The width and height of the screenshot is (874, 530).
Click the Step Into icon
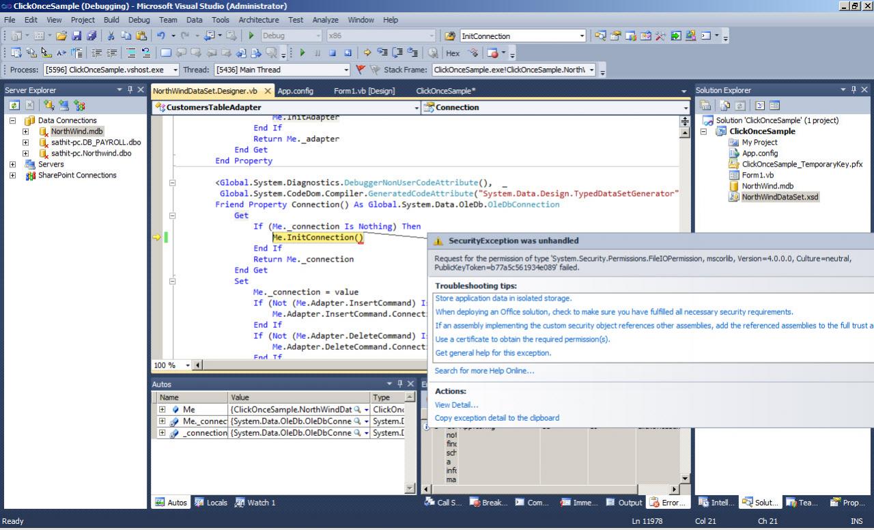tap(382, 53)
